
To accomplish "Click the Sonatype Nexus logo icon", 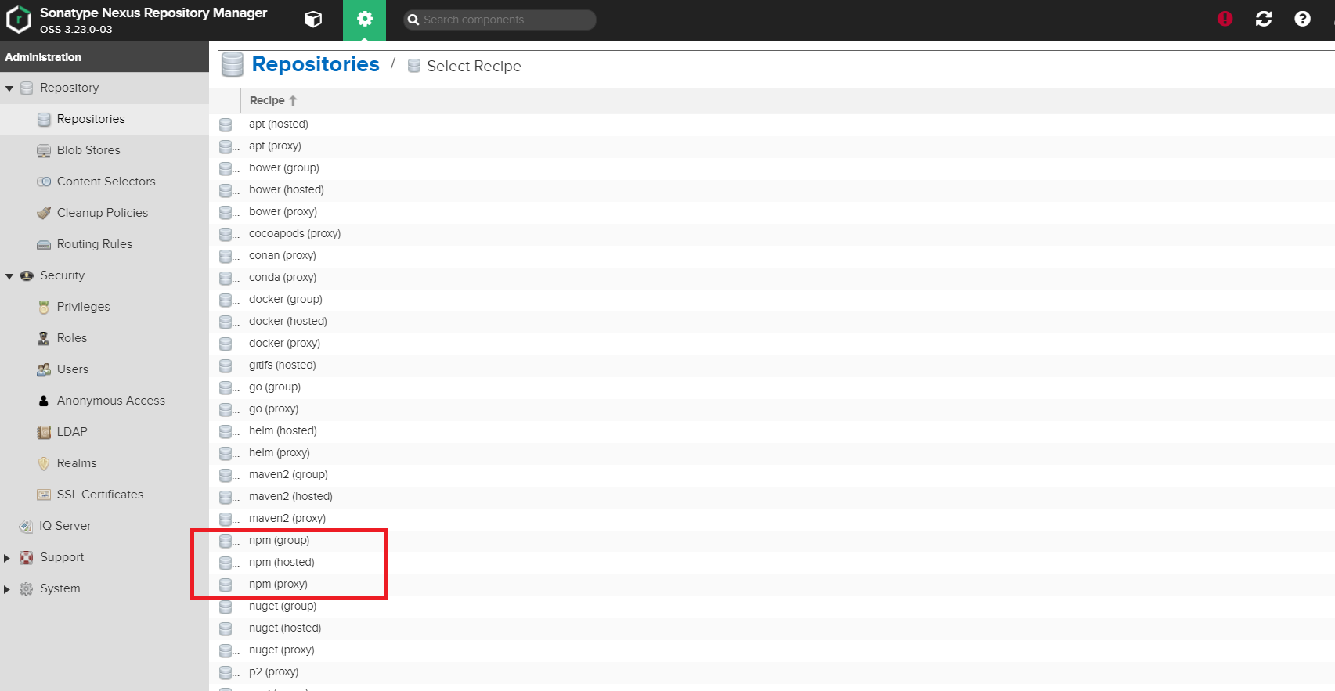I will pyautogui.click(x=19, y=20).
